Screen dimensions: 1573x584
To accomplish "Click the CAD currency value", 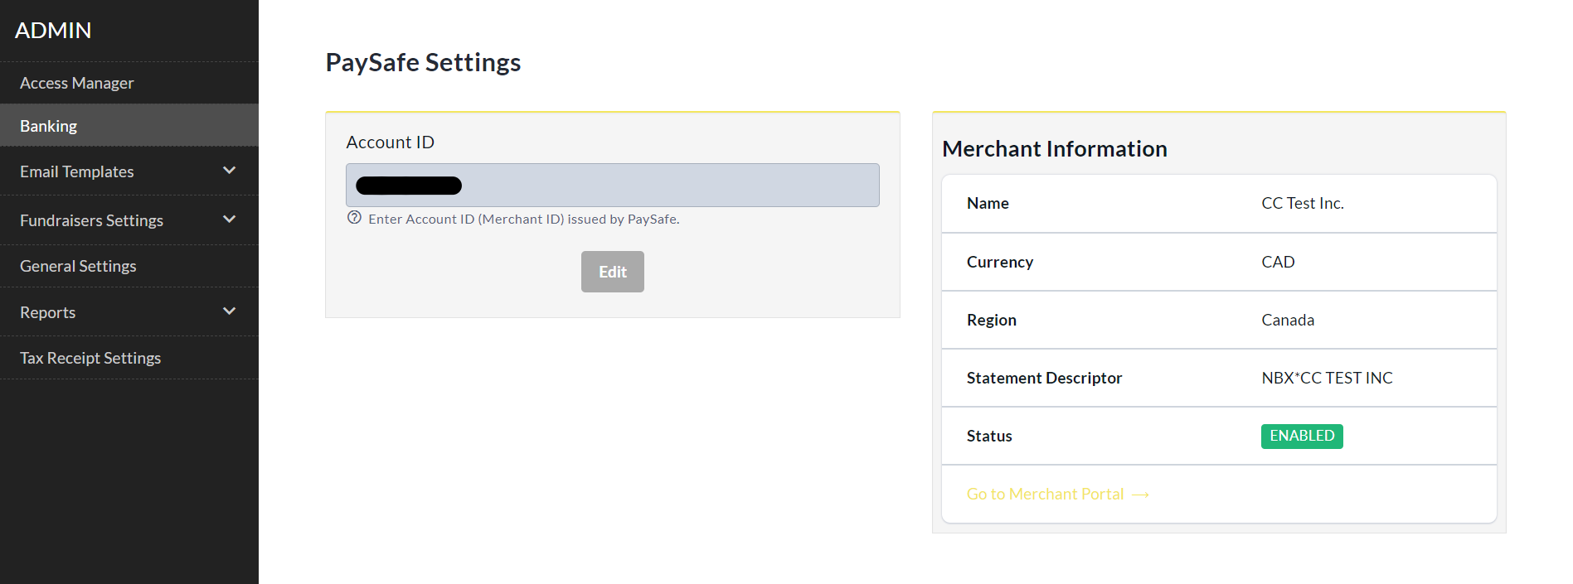I will (x=1277, y=262).
